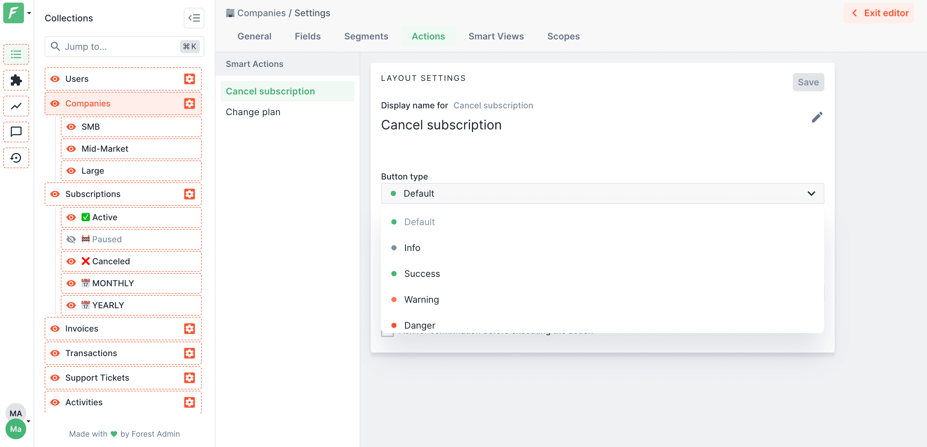Open the data list view icon
This screenshot has width=927, height=447.
tap(16, 54)
